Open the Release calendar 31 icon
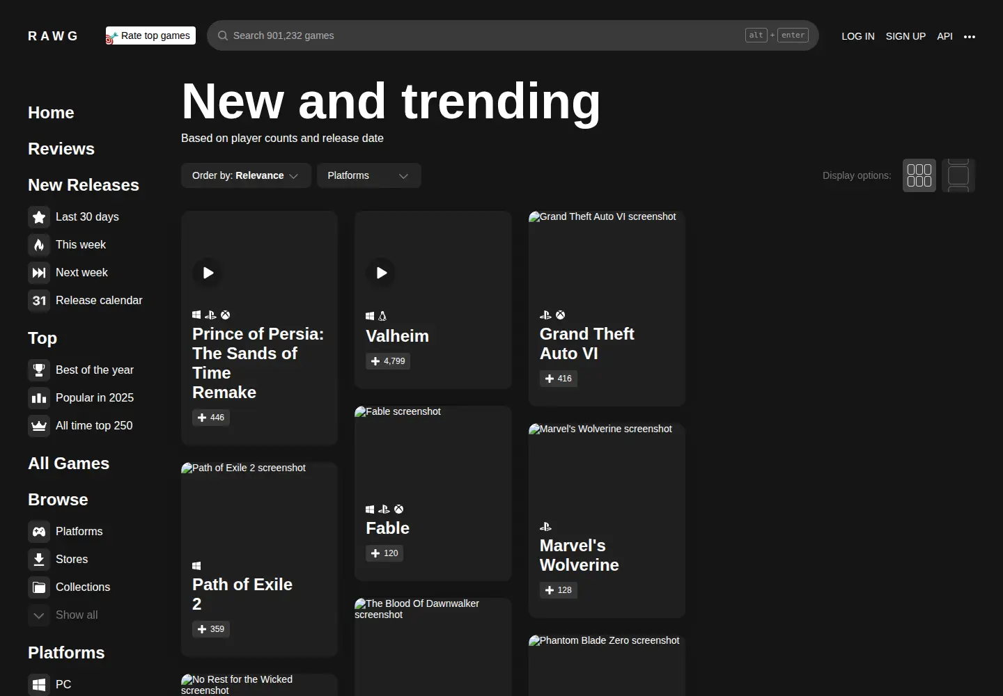This screenshot has height=696, width=1003. point(39,301)
